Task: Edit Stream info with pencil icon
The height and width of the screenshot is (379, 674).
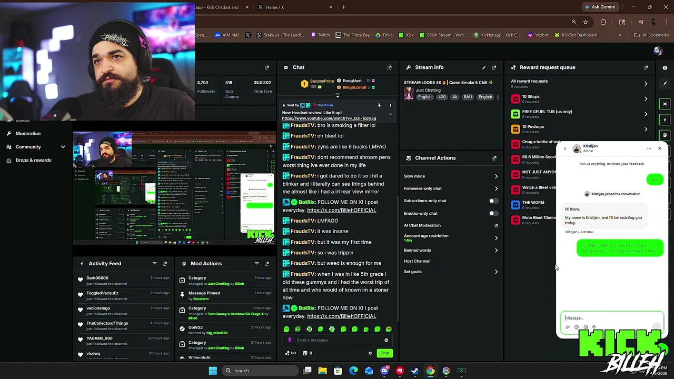Action: pos(483,67)
